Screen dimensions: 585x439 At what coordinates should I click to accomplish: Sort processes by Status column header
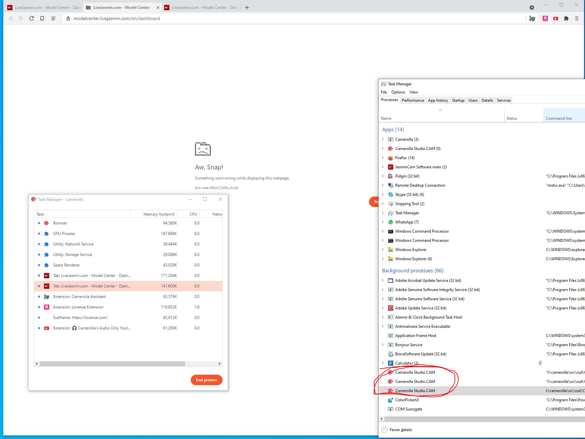(524, 115)
